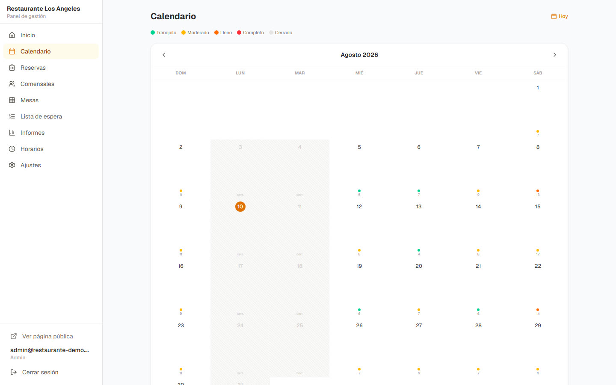Click the external link icon by Ver página pública
The image size is (616, 385).
[x=14, y=336]
